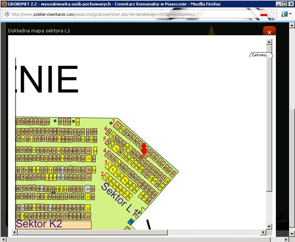295x242 pixels.
Task: Click the Zablokuj... button
Action: coord(261,55)
